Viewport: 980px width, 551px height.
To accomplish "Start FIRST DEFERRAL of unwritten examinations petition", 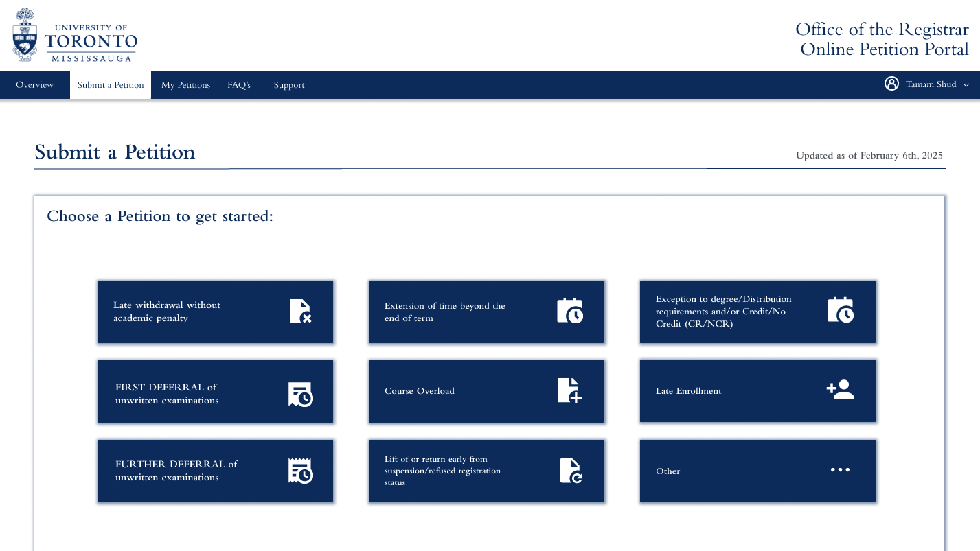I will pos(215,391).
